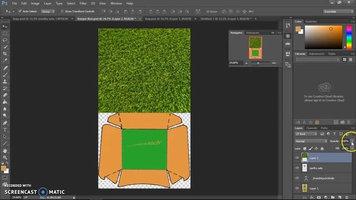
Task: Switch to the Histogram tab
Action: (x=253, y=33)
